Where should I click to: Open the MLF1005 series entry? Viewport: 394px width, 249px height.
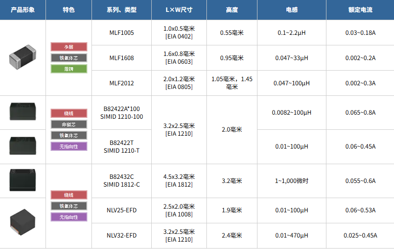122,33
